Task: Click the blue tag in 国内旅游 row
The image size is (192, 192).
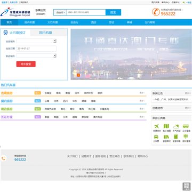Action: tap(37, 101)
